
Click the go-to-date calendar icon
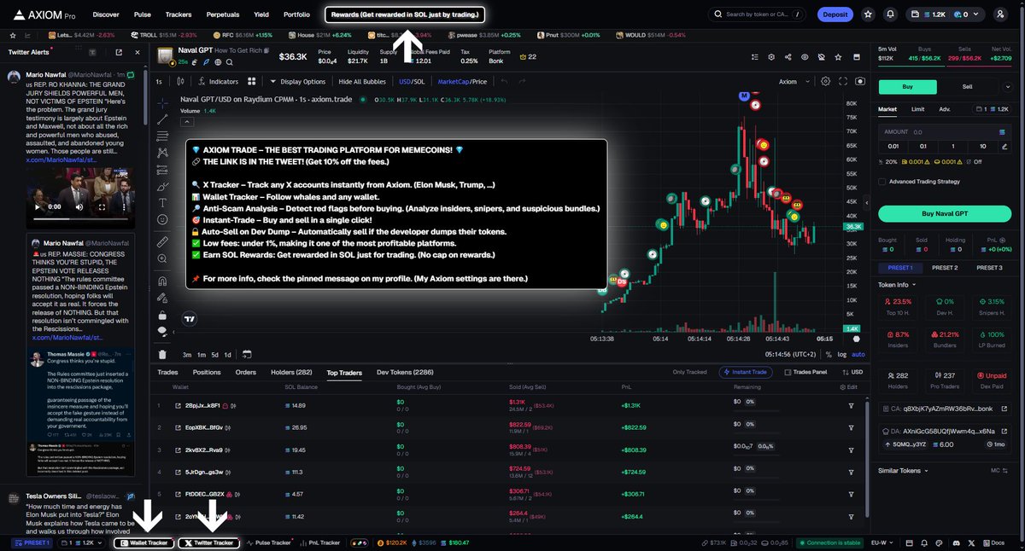(x=246, y=354)
